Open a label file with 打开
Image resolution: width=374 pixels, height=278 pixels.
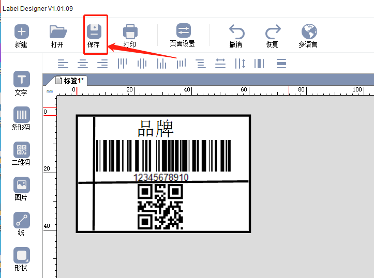click(x=58, y=36)
